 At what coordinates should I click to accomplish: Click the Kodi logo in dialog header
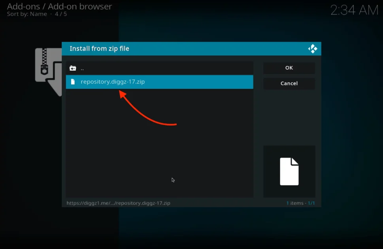(x=312, y=48)
